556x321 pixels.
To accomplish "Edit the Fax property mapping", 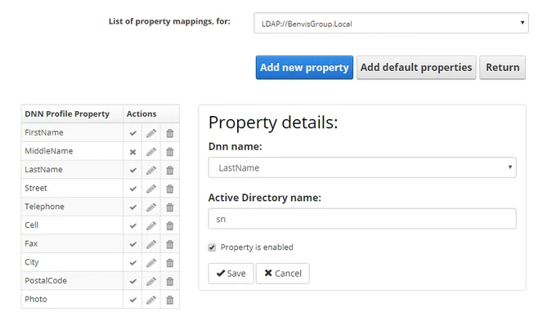I will [151, 244].
